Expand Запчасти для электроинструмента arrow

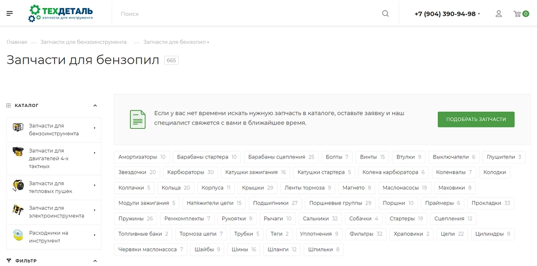[95, 210]
